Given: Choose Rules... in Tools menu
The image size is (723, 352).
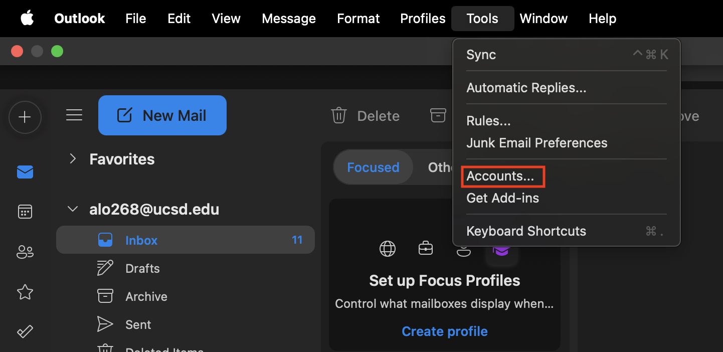Looking at the screenshot, I should pyautogui.click(x=488, y=121).
